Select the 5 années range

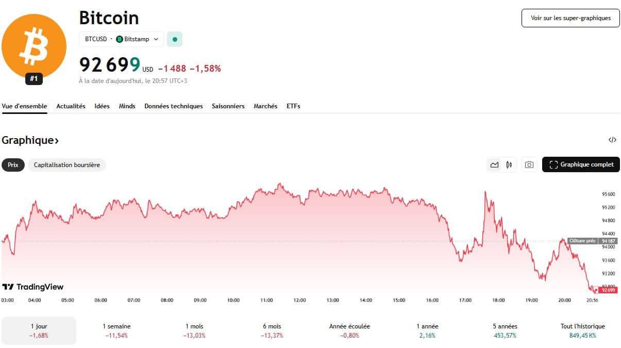pos(505,330)
